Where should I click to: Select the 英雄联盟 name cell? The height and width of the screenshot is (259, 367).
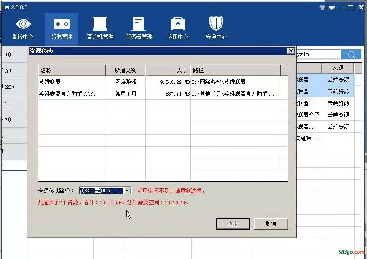click(x=50, y=82)
